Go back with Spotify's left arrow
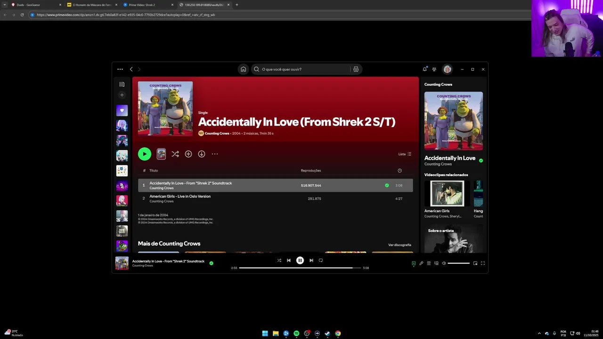 point(131,69)
